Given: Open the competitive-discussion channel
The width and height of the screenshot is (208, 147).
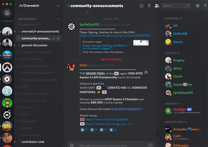Looking at the screenshot, I should (39, 73).
